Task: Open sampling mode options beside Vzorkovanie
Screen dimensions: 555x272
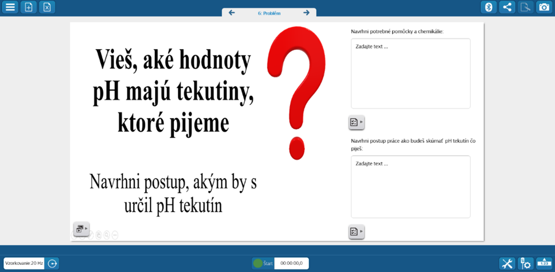Action: [53, 264]
